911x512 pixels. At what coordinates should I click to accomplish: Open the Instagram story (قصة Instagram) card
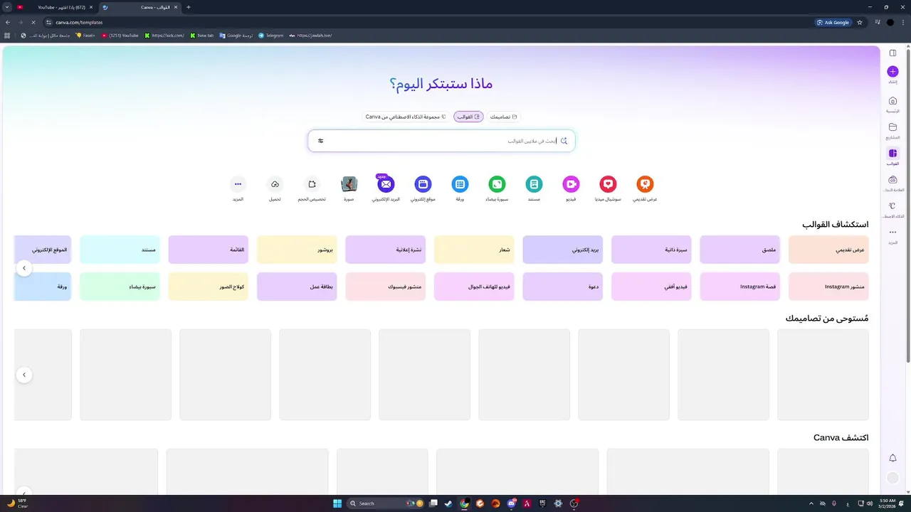click(739, 287)
